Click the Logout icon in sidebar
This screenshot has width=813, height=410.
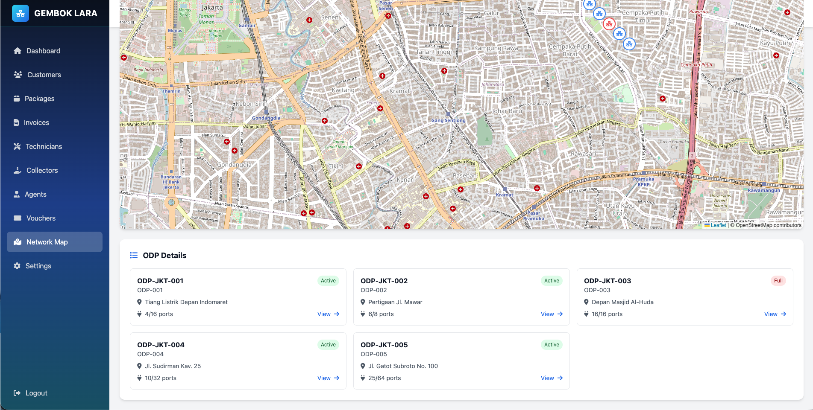tap(17, 393)
